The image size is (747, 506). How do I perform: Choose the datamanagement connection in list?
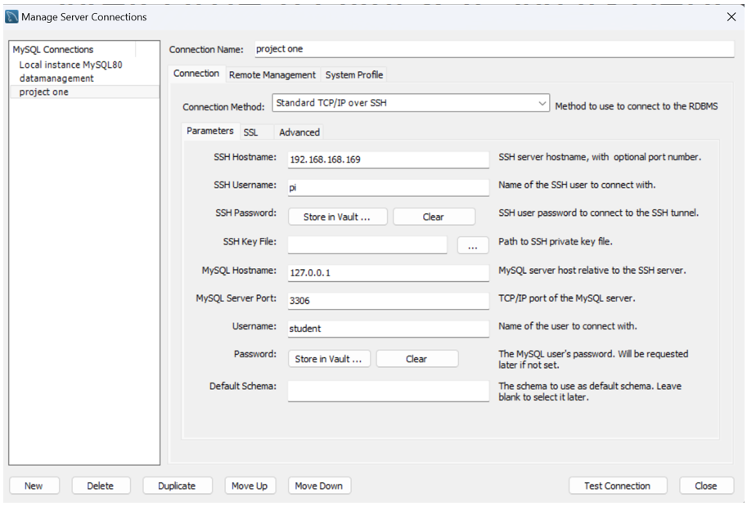coord(56,78)
